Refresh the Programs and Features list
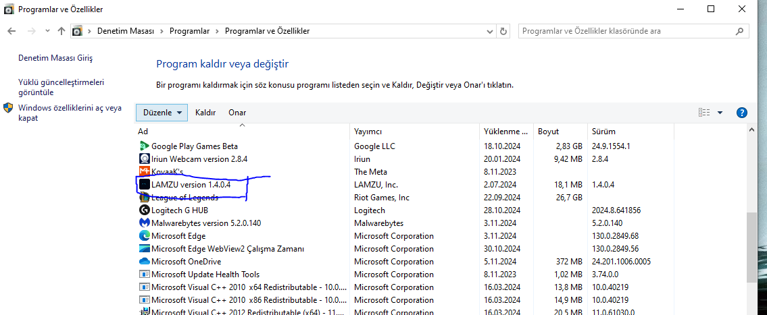The width and height of the screenshot is (767, 315). click(503, 31)
